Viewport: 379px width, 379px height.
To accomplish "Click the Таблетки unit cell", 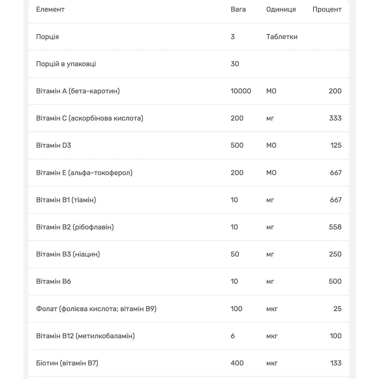I will tap(282, 37).
